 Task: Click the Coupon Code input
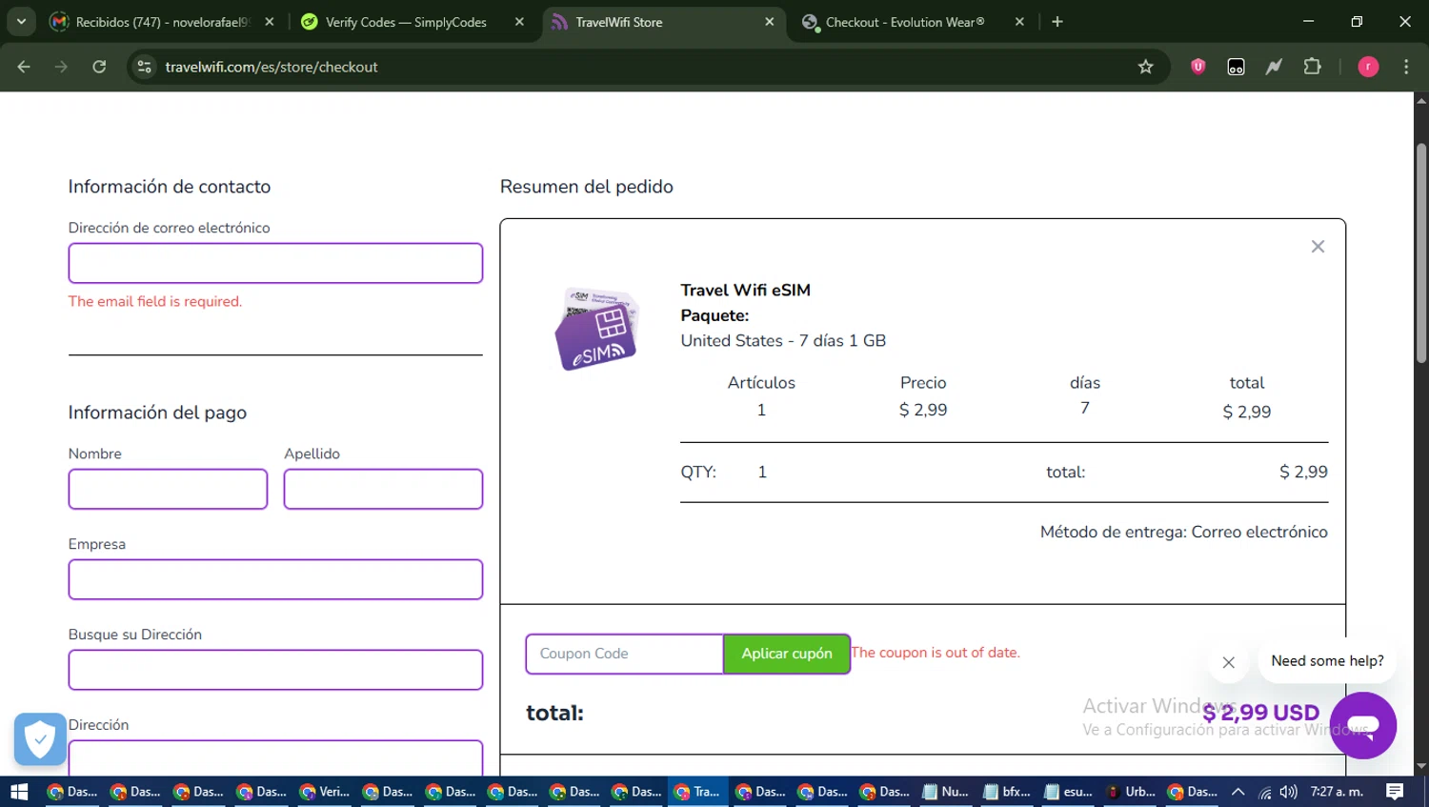click(x=624, y=654)
